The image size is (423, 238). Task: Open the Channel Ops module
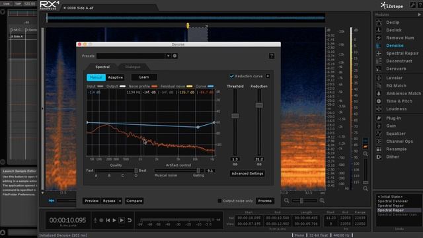(x=399, y=141)
